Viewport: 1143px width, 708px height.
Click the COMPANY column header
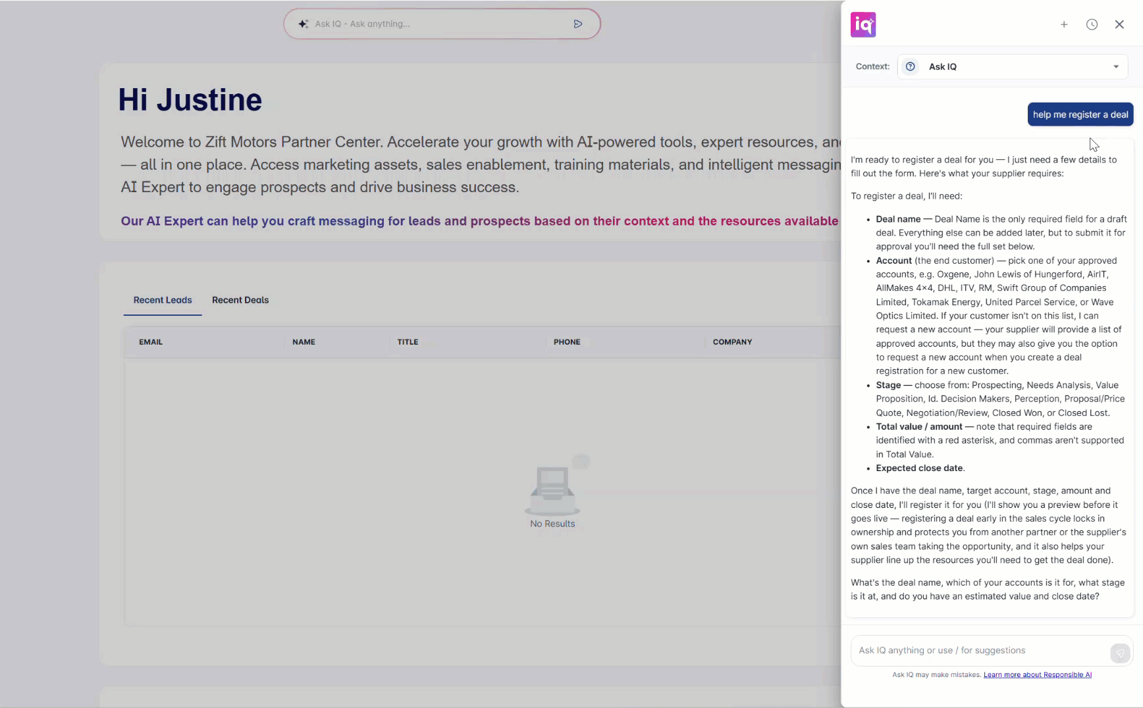[x=732, y=342]
